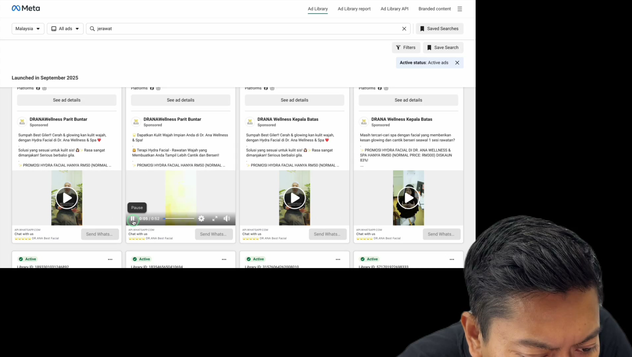Remove the Active status filter chip
This screenshot has height=357, width=632.
(457, 63)
